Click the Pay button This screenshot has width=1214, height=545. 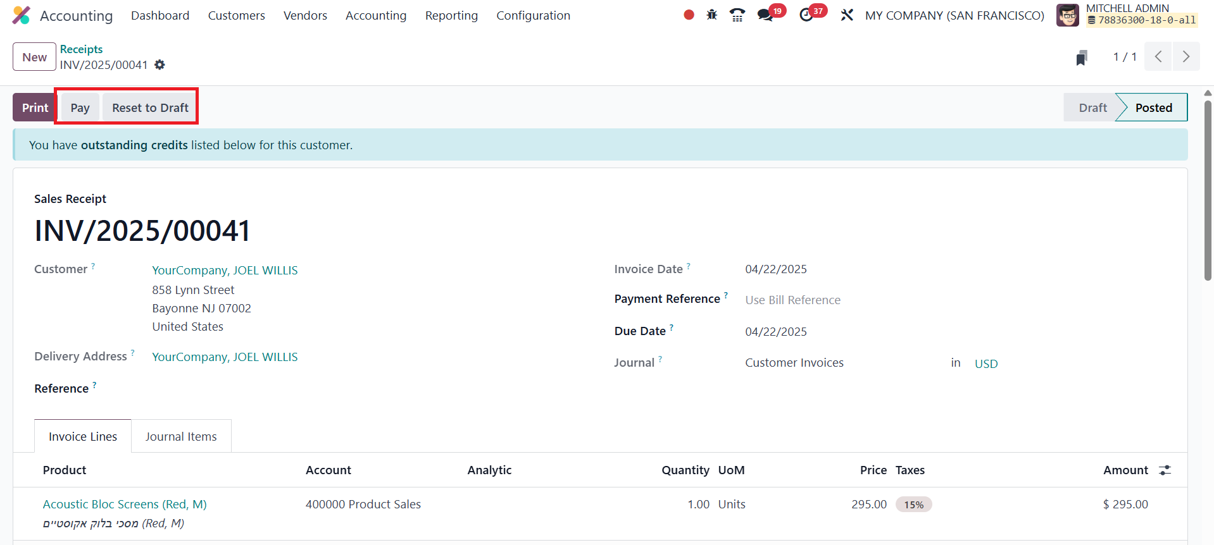pos(80,107)
